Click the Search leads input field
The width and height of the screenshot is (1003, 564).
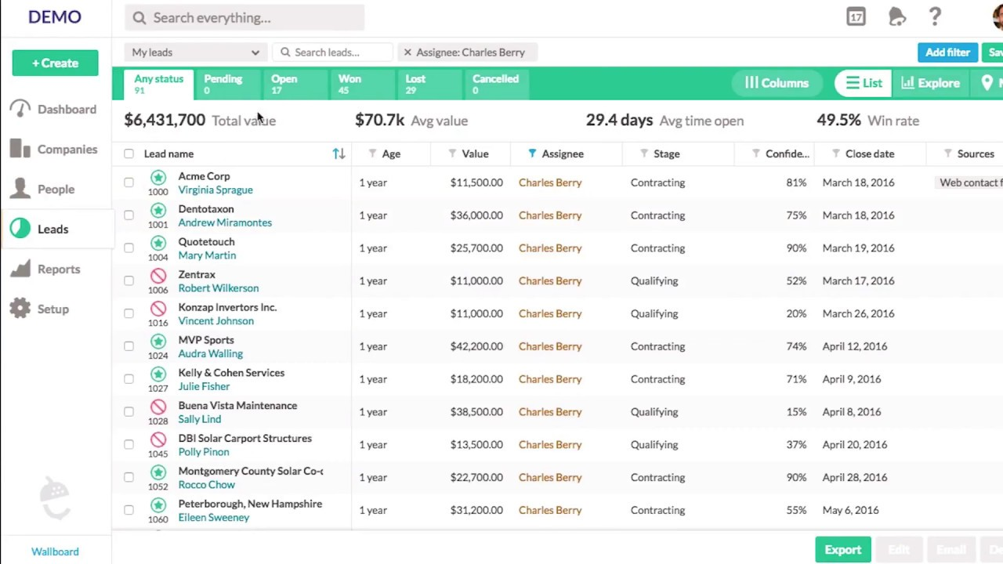click(x=335, y=52)
